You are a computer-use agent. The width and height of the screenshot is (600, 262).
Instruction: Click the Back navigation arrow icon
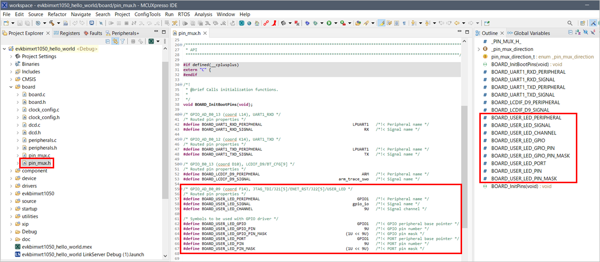pos(457,23)
